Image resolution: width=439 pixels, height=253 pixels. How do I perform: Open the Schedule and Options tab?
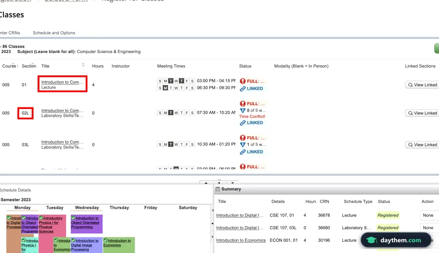point(54,33)
